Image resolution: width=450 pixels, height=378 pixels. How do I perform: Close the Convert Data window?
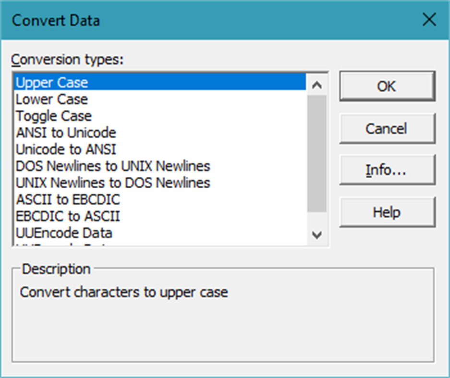point(428,20)
